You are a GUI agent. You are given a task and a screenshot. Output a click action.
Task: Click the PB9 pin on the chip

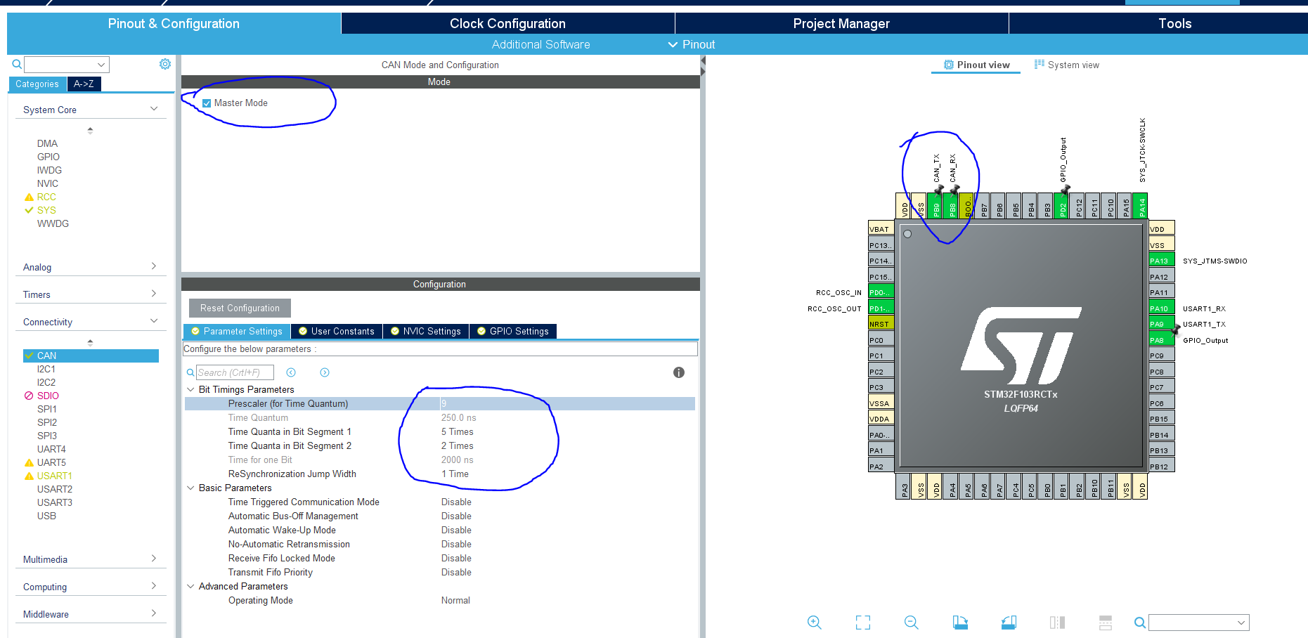tap(935, 206)
